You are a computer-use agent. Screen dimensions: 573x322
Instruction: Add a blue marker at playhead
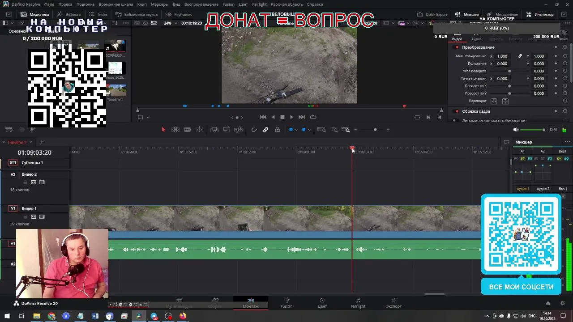coord(304,130)
